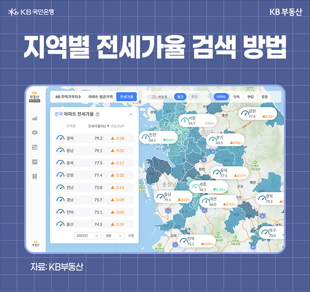The image size is (310, 292).
Task: Click the 0.09 change in 경남 row
Action: click(x=120, y=200)
